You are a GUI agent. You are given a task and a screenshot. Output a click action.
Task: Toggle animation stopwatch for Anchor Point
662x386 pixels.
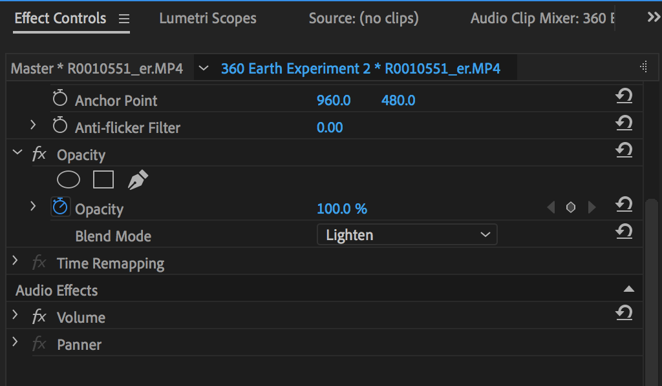60,99
